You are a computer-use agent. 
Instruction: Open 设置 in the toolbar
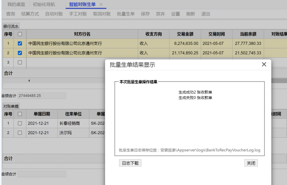175,14
